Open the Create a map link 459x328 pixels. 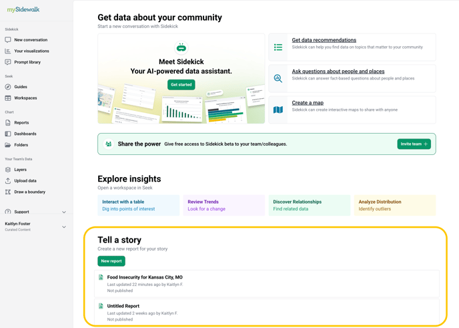tap(308, 103)
